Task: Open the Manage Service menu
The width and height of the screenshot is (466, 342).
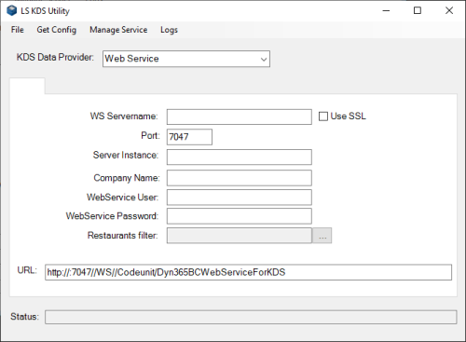Action: 118,30
